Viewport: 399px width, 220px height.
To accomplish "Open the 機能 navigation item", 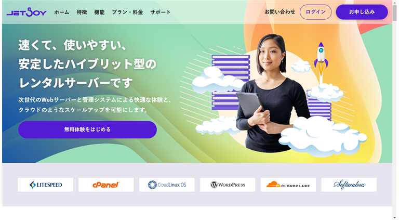I will tap(100, 12).
